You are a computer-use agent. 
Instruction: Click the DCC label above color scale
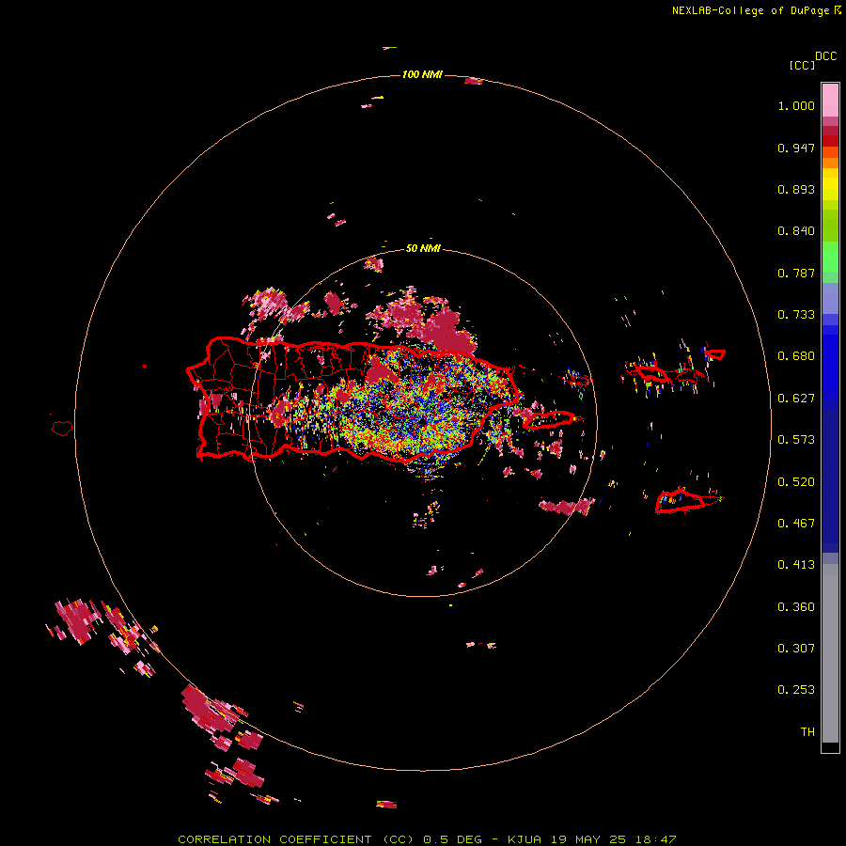pyautogui.click(x=825, y=56)
